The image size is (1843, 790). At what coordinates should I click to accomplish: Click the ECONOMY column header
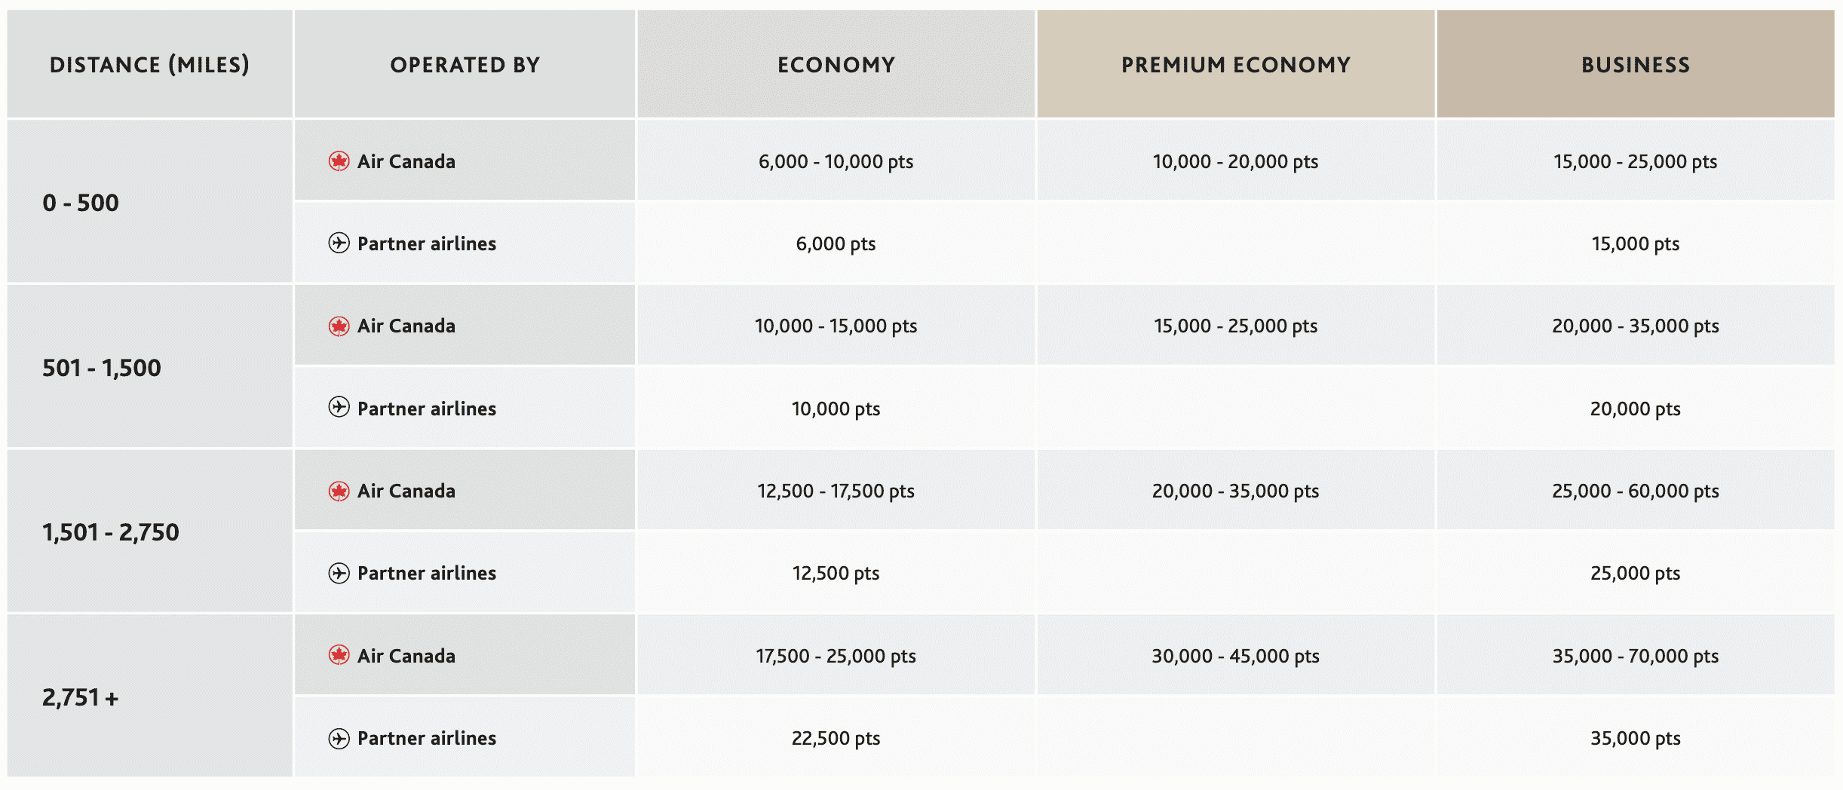[x=836, y=65]
